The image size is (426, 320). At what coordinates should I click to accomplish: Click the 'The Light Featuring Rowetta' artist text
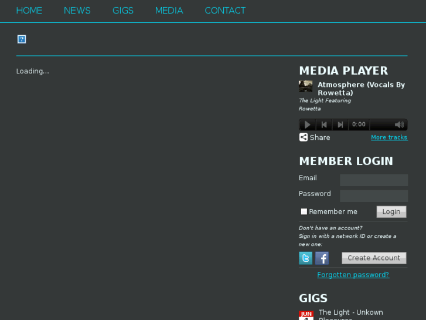(x=325, y=105)
